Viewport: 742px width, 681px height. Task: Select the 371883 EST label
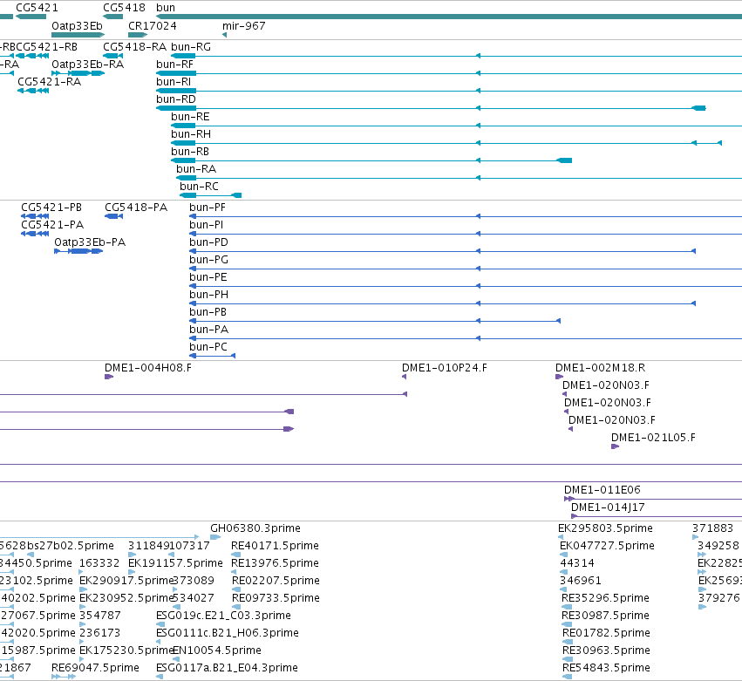tap(712, 528)
